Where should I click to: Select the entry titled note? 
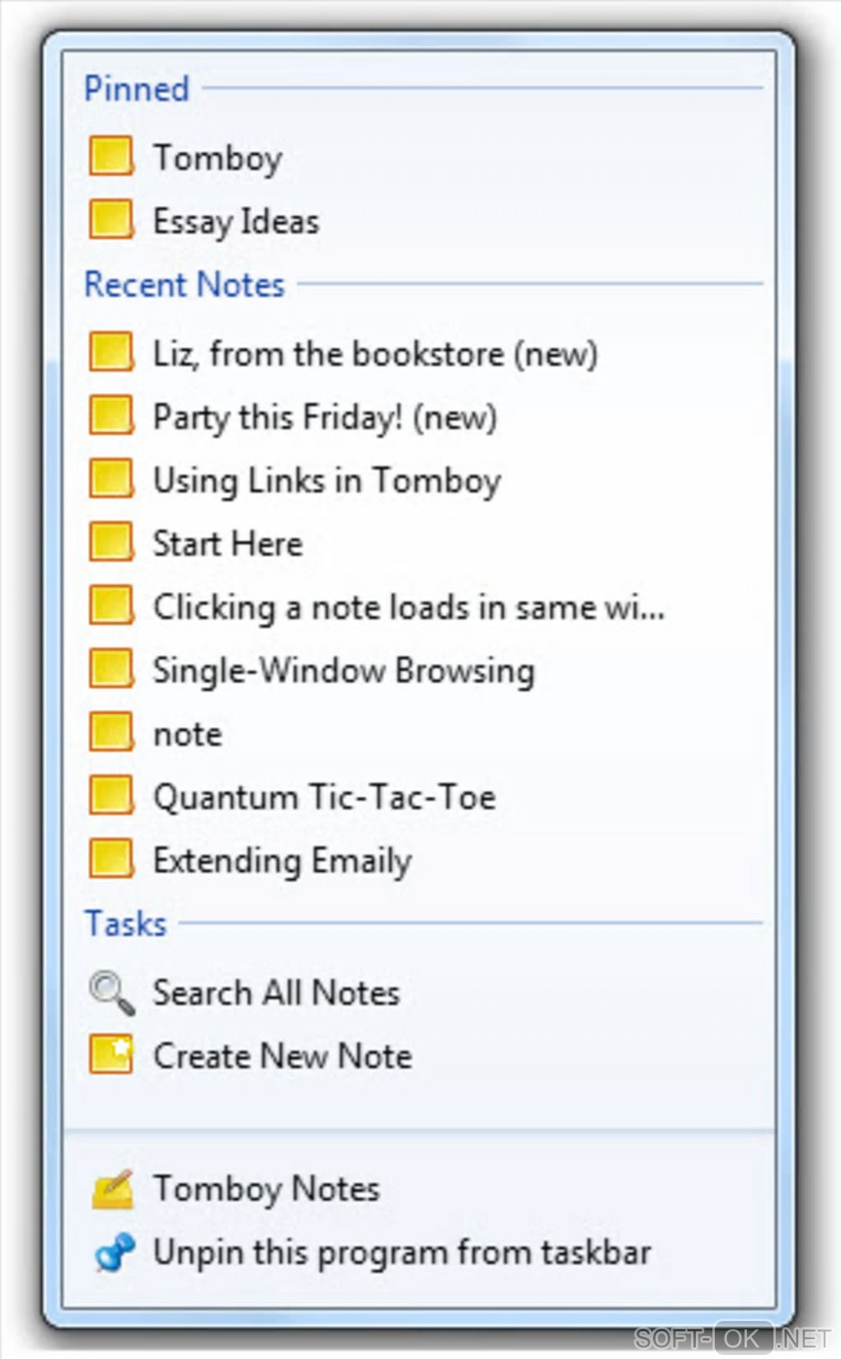click(x=188, y=734)
